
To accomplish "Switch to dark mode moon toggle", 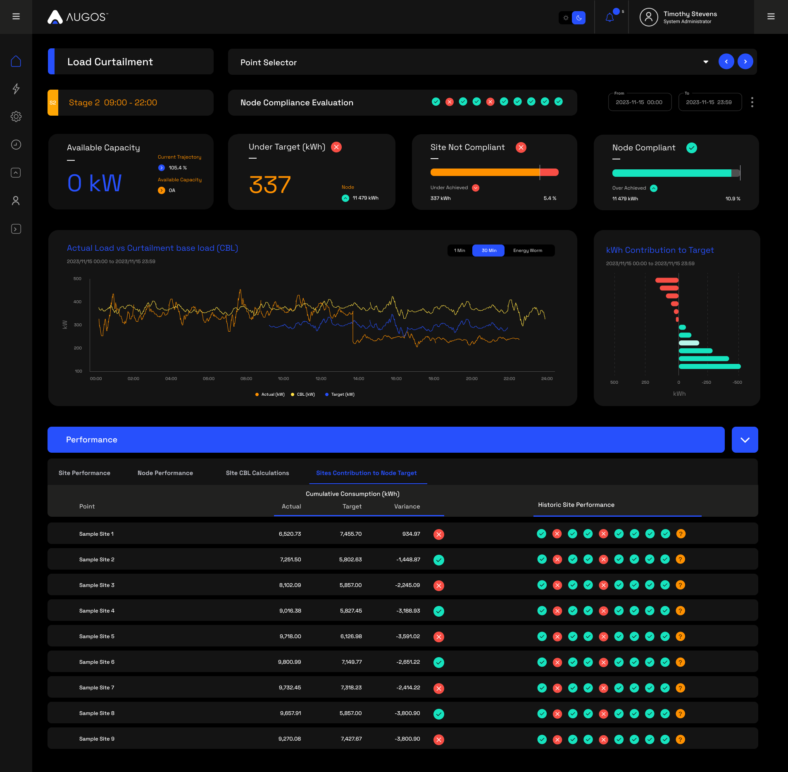I will coord(579,18).
